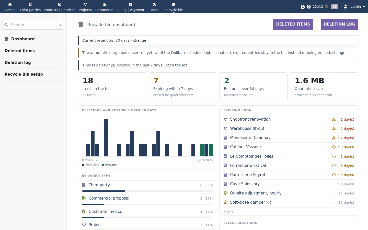368x230 pixels.
Task: Follow the change link beside current retention
Action: [140, 40]
